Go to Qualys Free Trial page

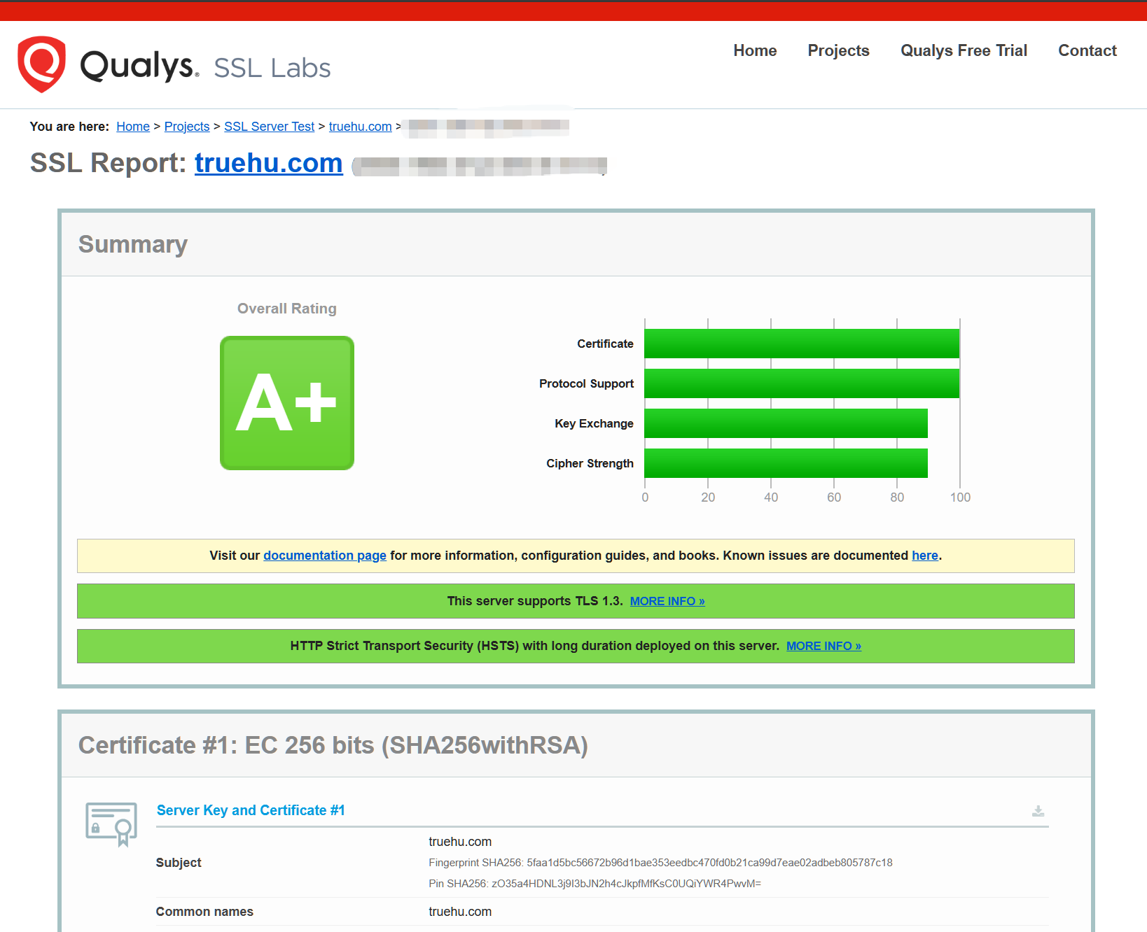click(x=964, y=50)
